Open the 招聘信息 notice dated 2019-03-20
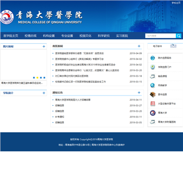This screenshot has height=183, width=183. (x=59, y=111)
